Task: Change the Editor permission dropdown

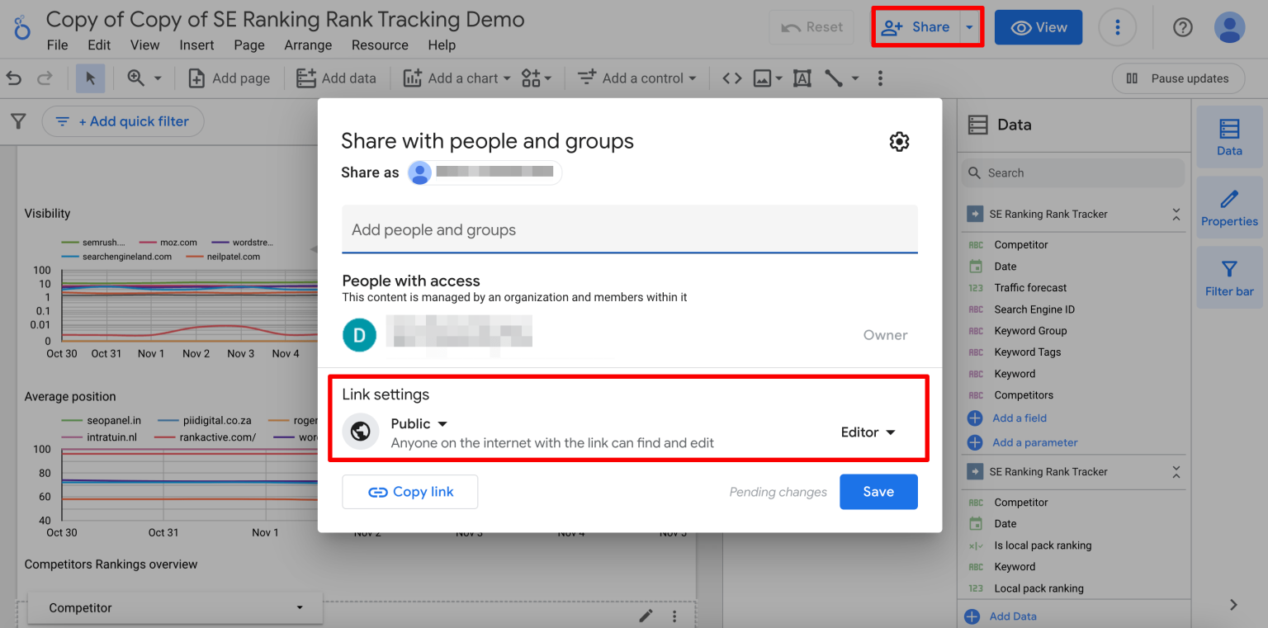Action: [868, 432]
